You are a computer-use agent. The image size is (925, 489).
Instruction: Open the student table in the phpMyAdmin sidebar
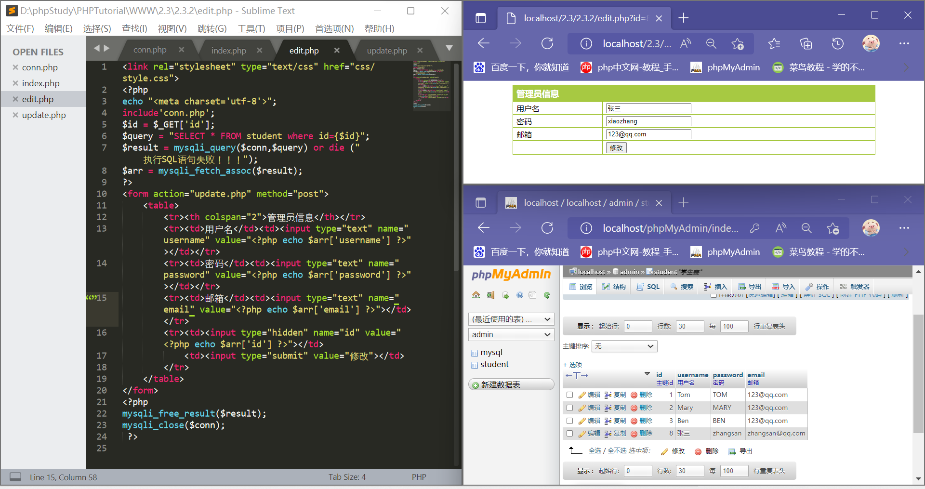point(494,365)
